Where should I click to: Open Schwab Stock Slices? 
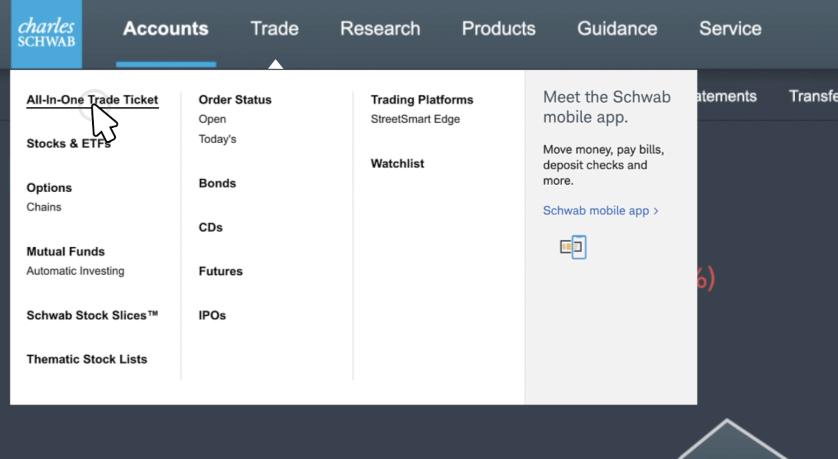pyautogui.click(x=92, y=316)
